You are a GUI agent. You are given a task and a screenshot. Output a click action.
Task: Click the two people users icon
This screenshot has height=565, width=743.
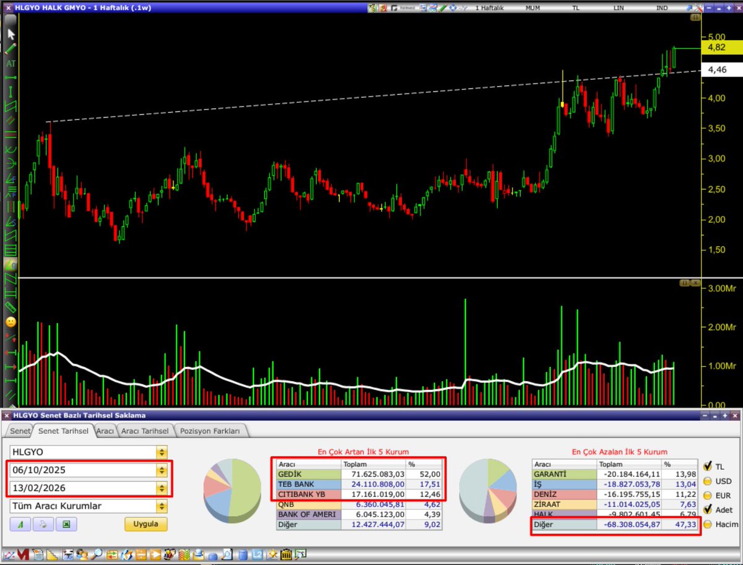[x=82, y=554]
